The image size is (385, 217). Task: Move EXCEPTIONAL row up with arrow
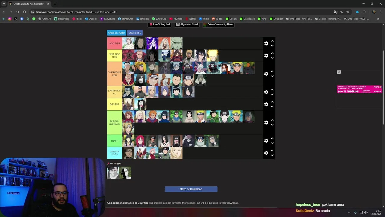(x=272, y=90)
